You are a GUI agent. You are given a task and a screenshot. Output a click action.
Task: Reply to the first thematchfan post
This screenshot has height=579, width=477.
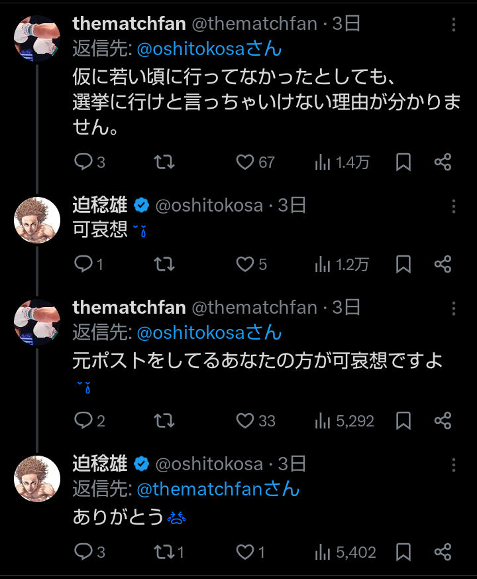[83, 162]
